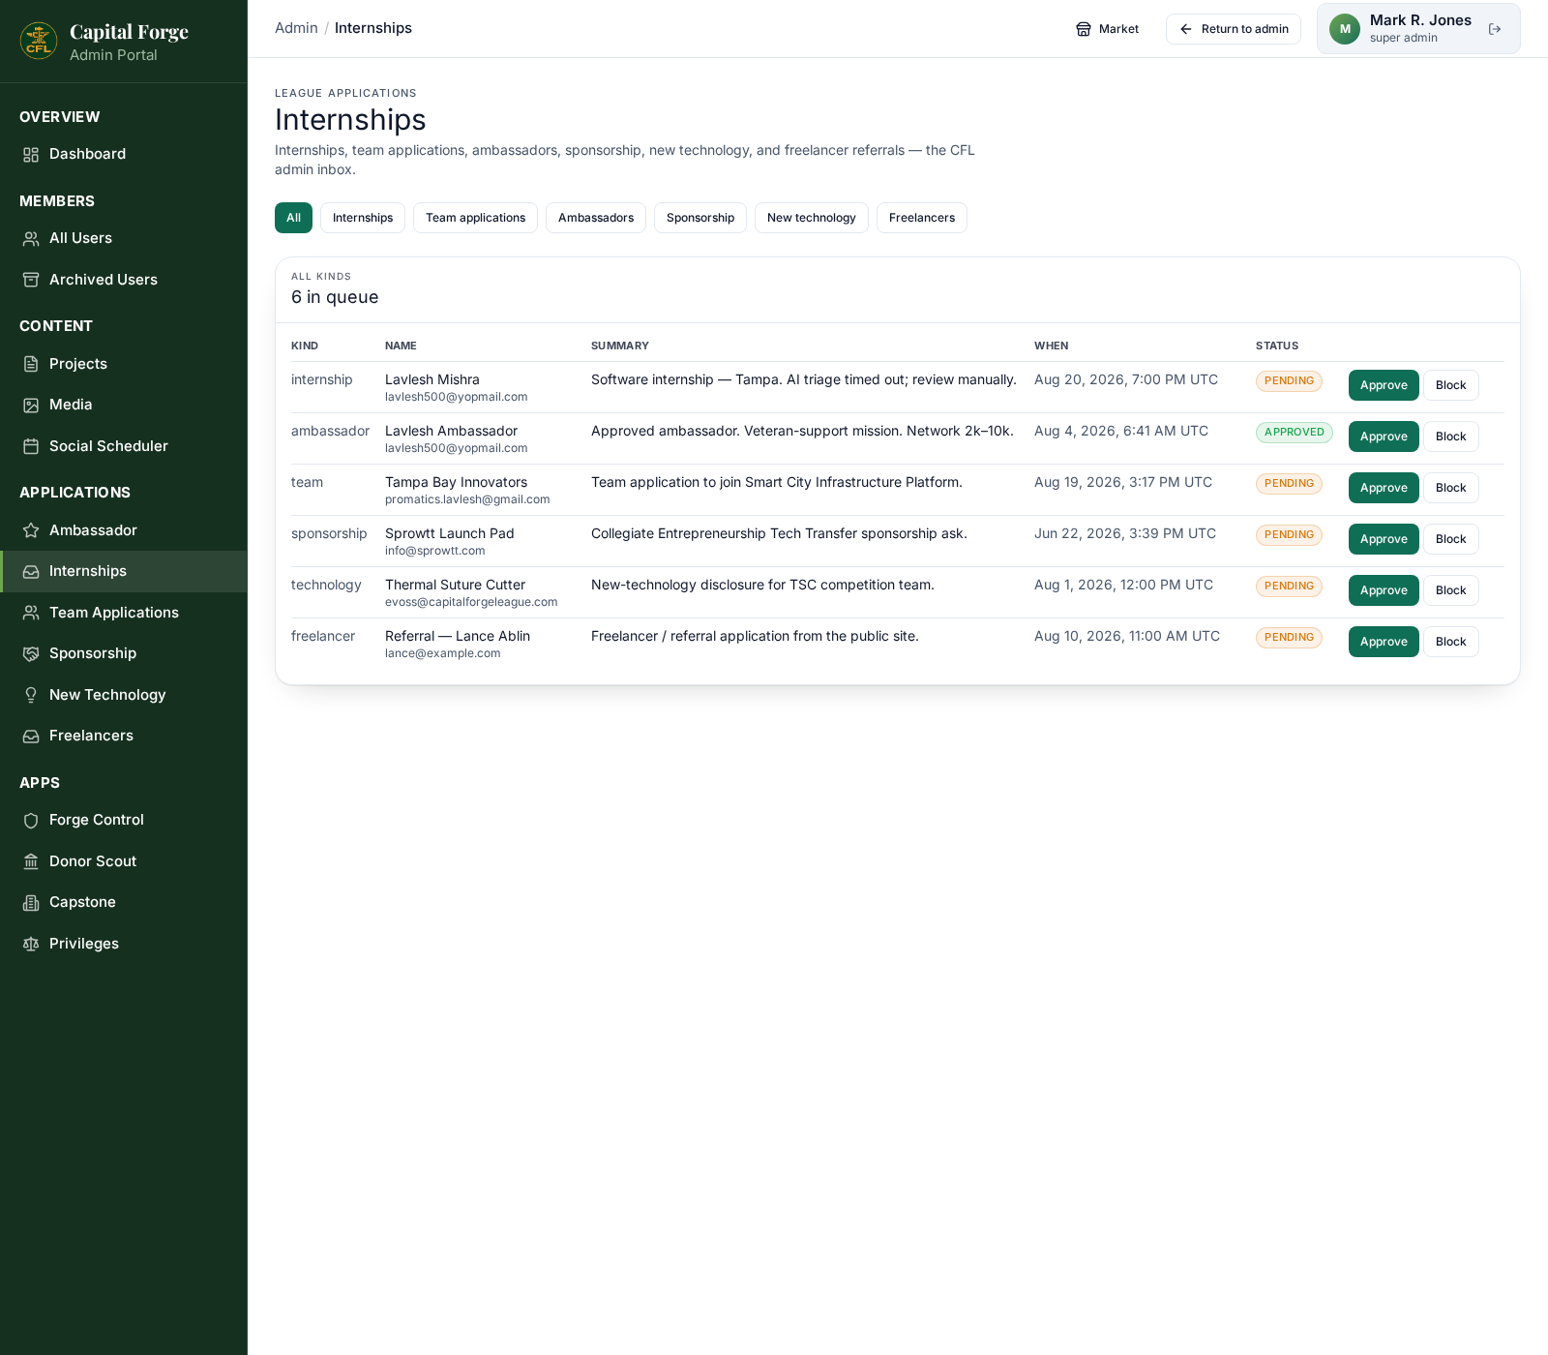Image resolution: width=1548 pixels, height=1355 pixels.
Task: Approve Sprowtt Launch Pad sponsorship
Action: [1384, 539]
